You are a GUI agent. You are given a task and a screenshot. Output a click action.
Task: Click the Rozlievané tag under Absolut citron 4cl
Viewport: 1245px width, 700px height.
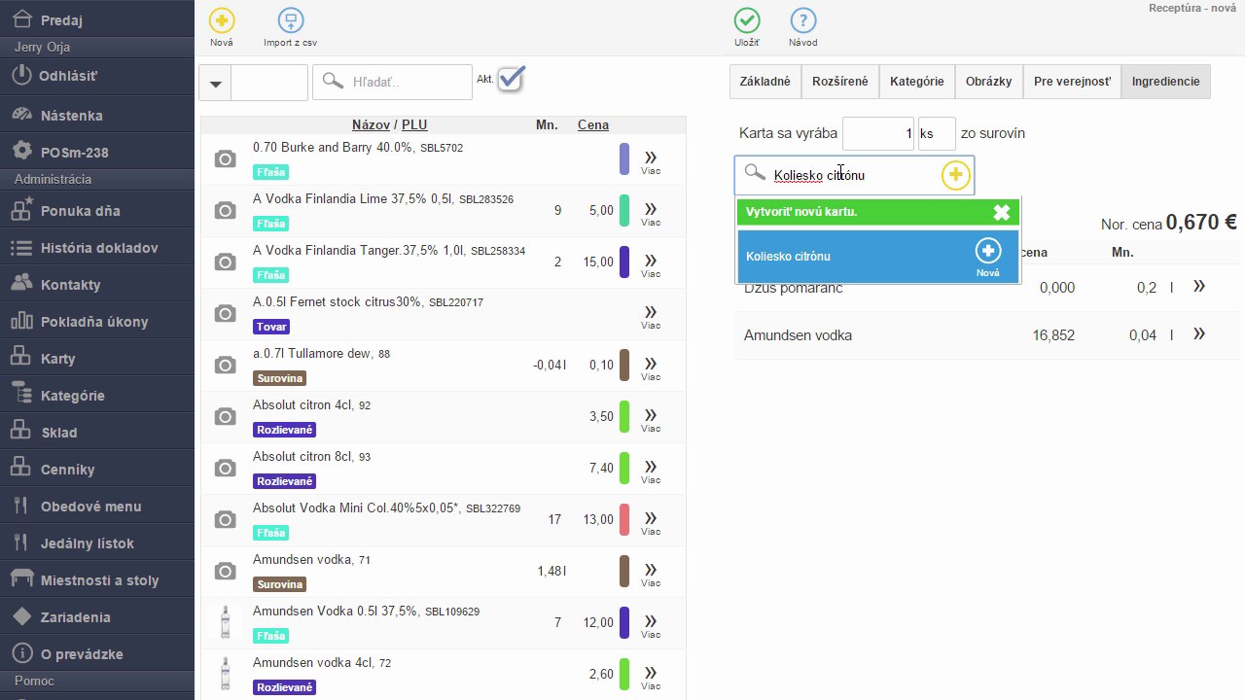tap(285, 430)
